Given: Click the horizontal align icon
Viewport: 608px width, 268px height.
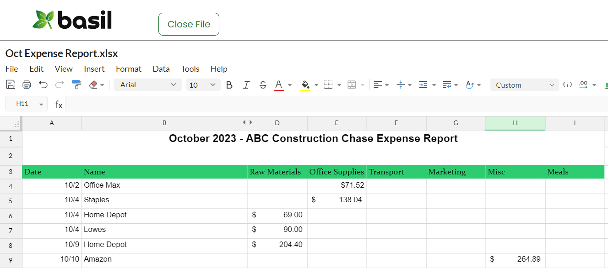Looking at the screenshot, I should point(378,85).
